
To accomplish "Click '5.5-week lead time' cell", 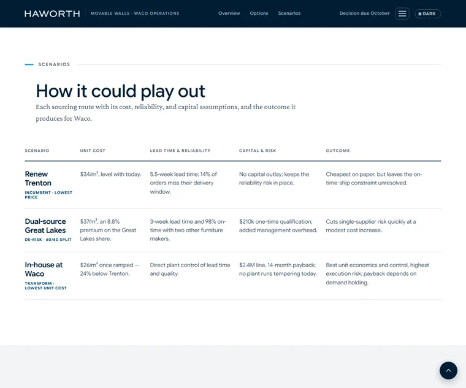I will 183,183.
